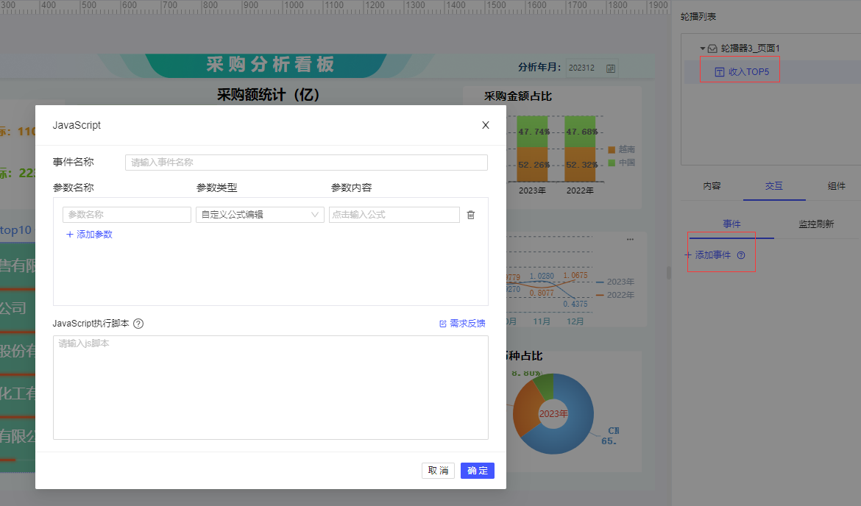Image resolution: width=861 pixels, height=506 pixels.
Task: Open the calendar picker for 分析年月
Action: point(611,68)
